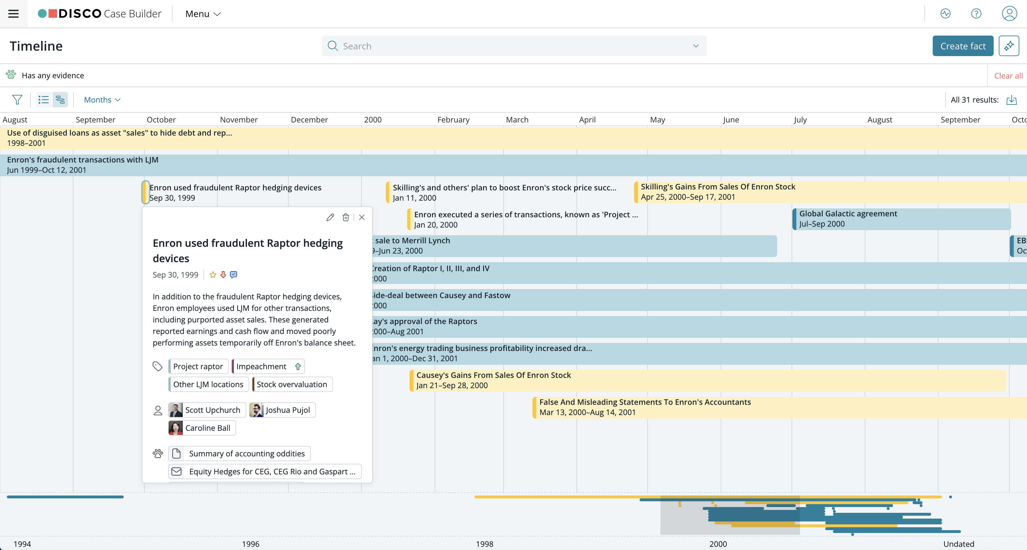Click into the Search field
1027x550 pixels.
pyautogui.click(x=514, y=46)
